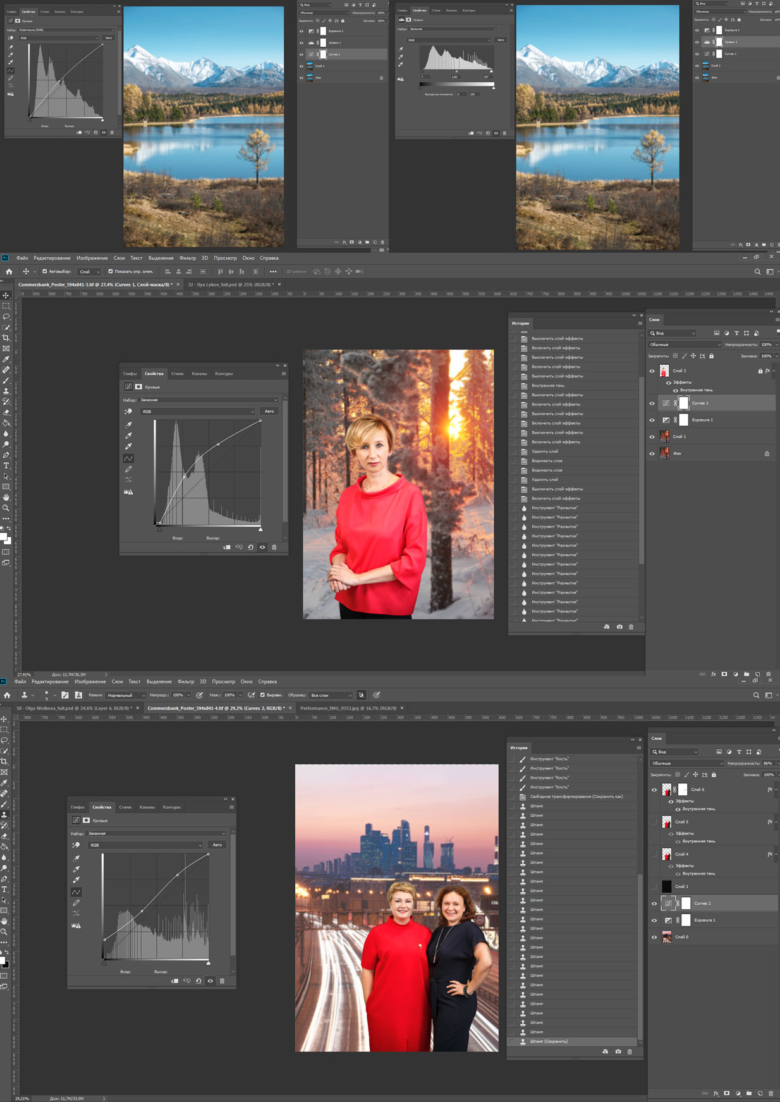The image size is (780, 1102).
Task: Toggle the Выравн. checkbox in the Clone Stamp options
Action: [x=262, y=695]
